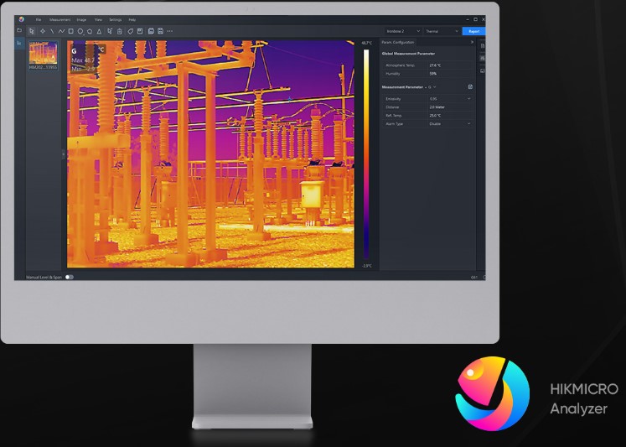This screenshot has width=626, height=447.
Task: Select the spot measurement tool
Action: 42,31
